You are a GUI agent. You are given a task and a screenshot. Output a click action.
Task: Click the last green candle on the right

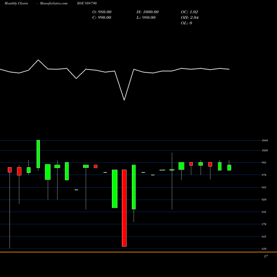coord(229,168)
